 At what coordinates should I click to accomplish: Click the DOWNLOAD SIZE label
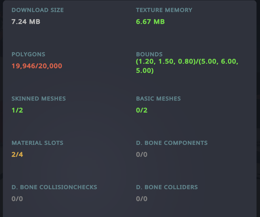click(37, 10)
